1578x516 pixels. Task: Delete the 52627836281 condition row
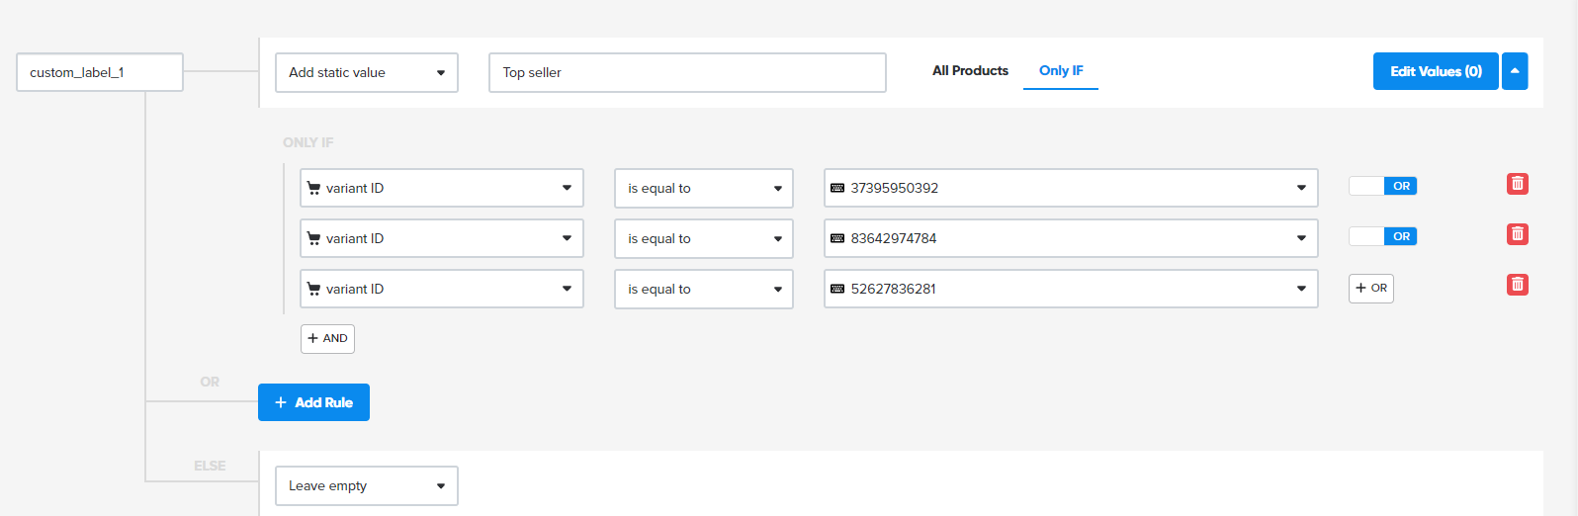pos(1517,285)
